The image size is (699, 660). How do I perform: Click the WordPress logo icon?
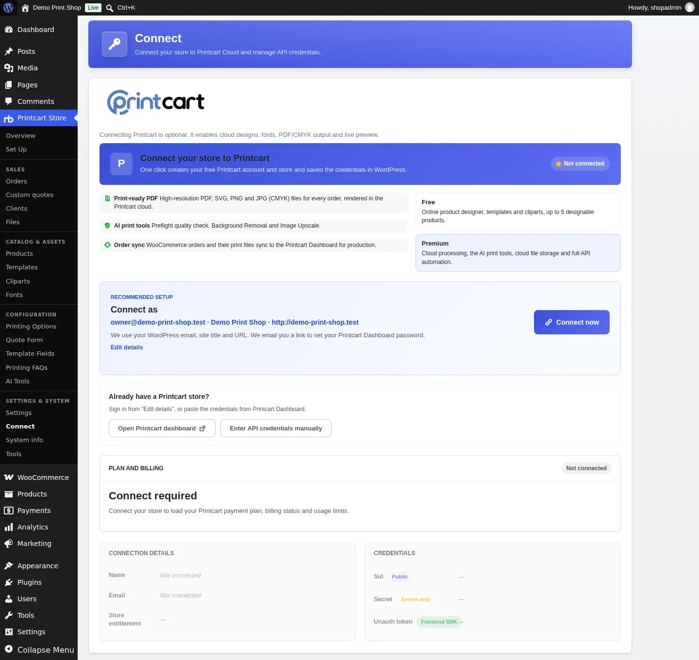8,8
